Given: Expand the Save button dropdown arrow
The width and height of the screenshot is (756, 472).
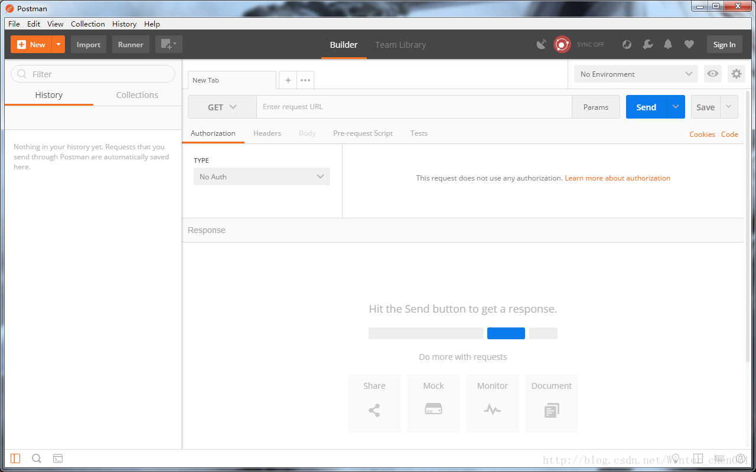Looking at the screenshot, I should 729,107.
